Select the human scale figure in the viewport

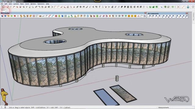5,97
